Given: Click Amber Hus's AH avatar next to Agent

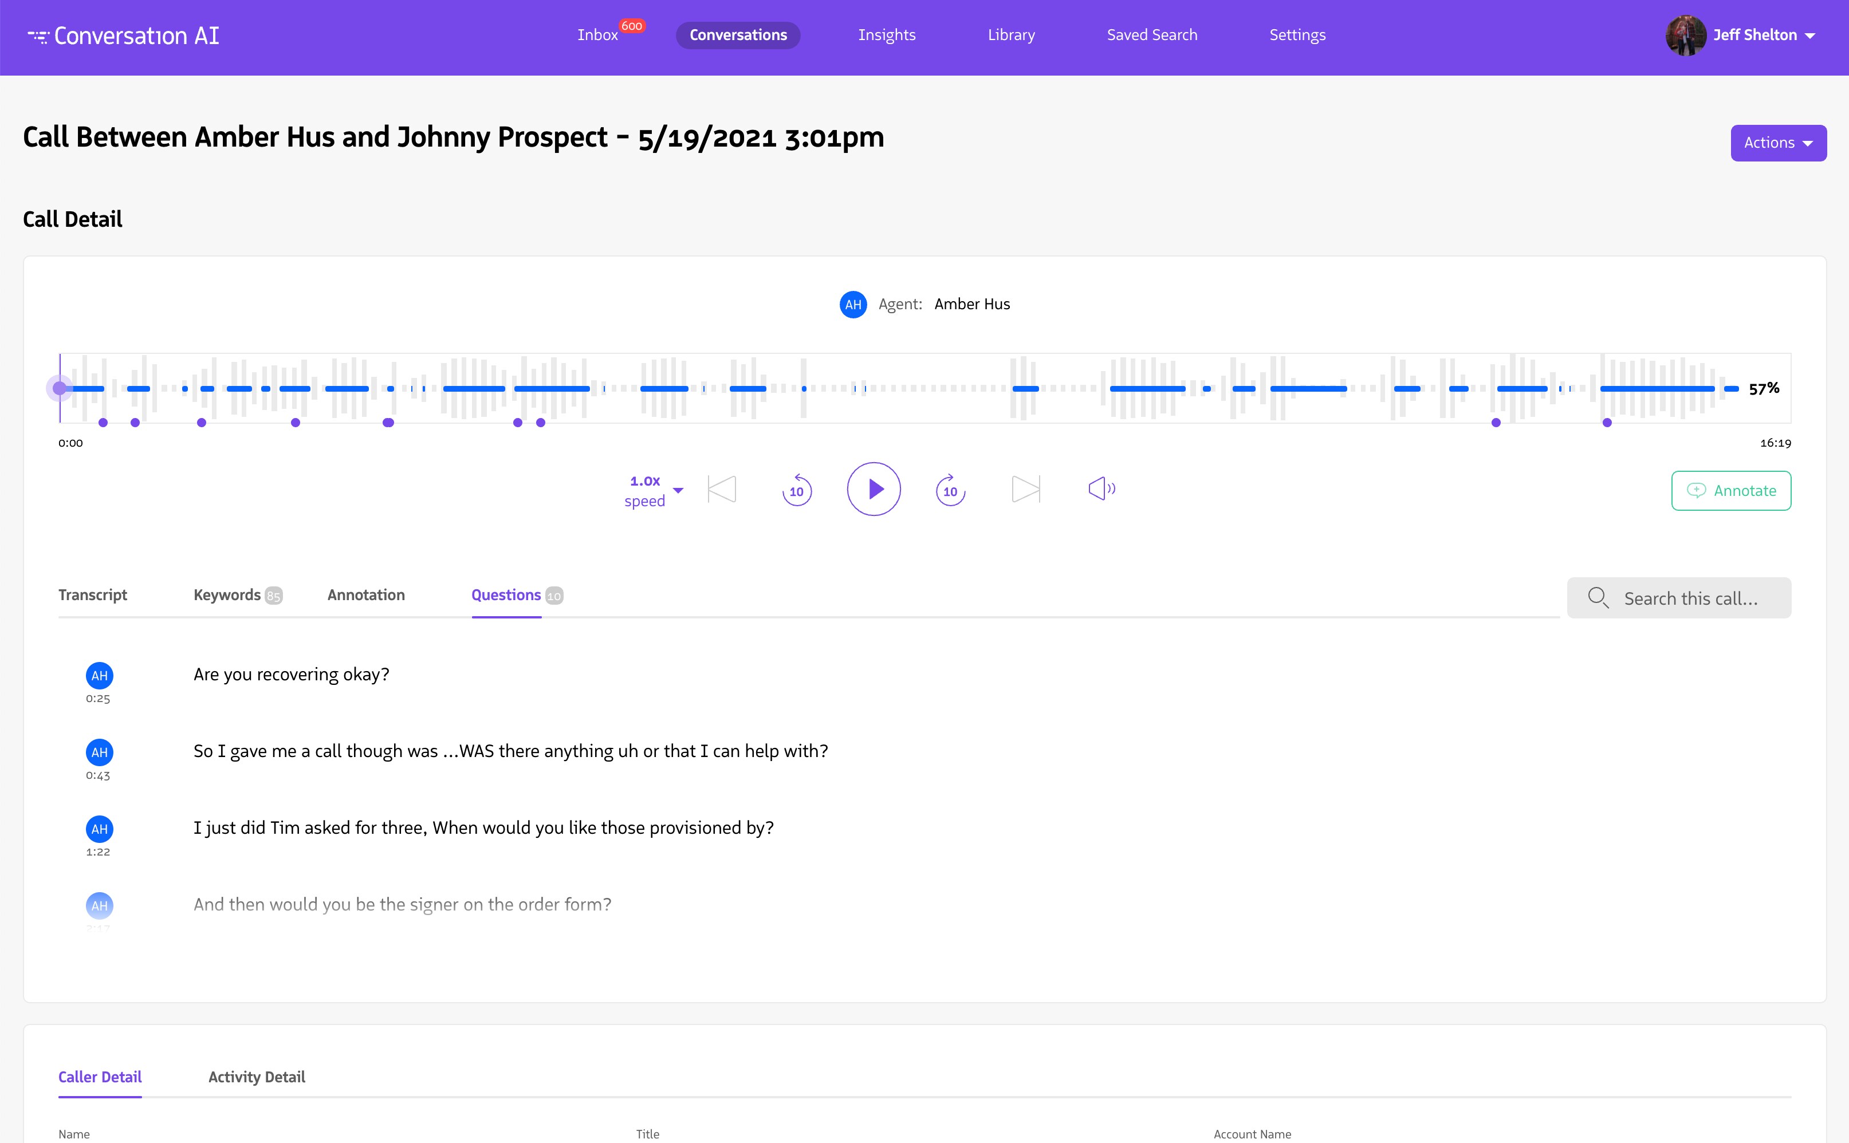Looking at the screenshot, I should (x=853, y=305).
